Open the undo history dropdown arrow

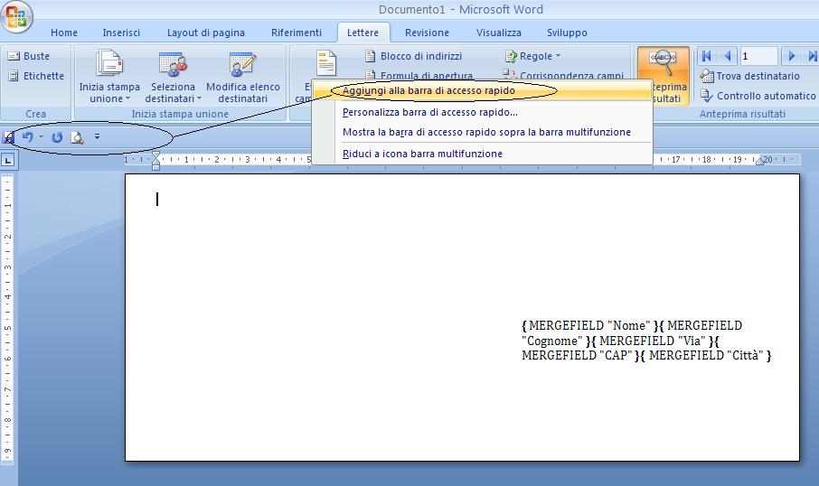pos(41,137)
